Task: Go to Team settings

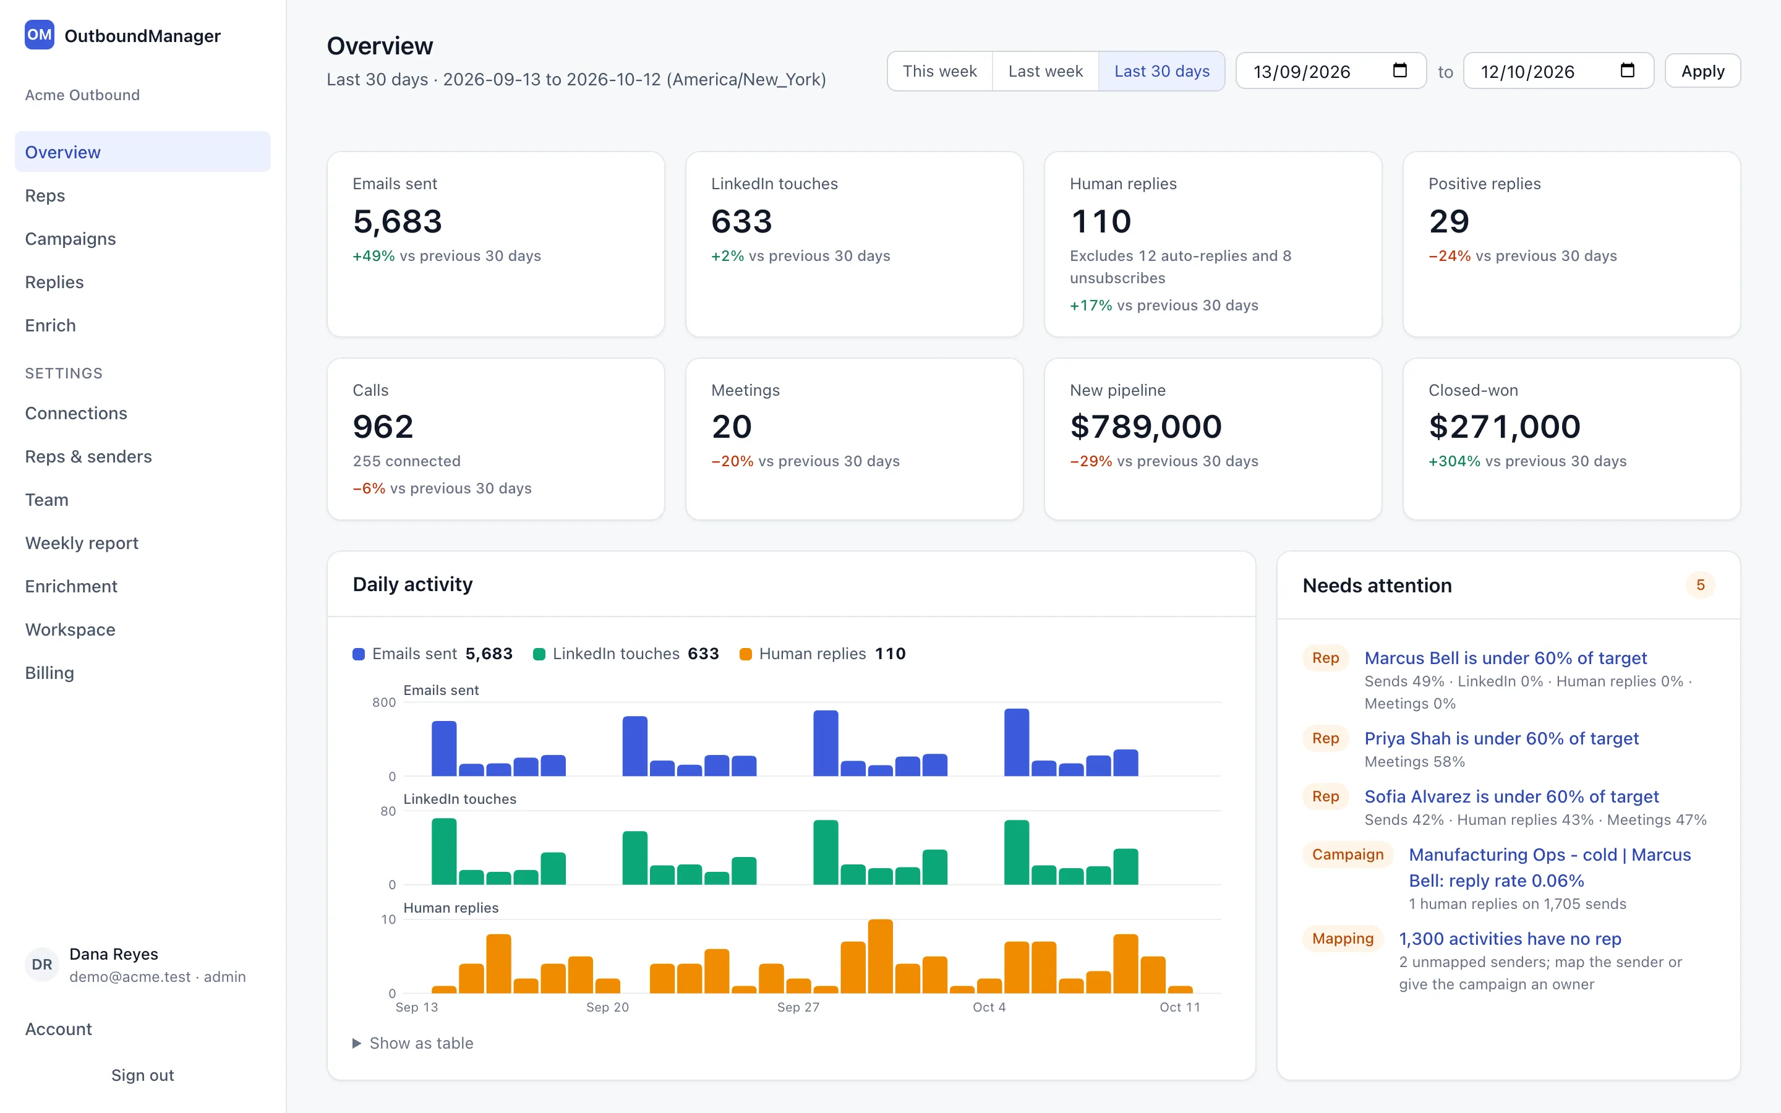Action: pos(143,501)
